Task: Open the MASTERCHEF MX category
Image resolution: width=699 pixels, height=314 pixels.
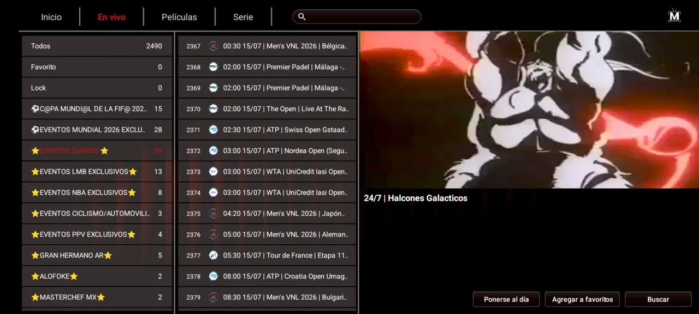Action: coord(97,297)
